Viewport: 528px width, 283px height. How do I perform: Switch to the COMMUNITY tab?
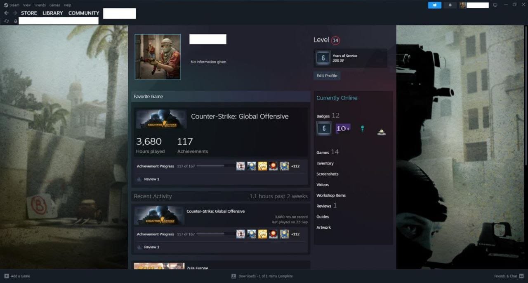point(84,13)
